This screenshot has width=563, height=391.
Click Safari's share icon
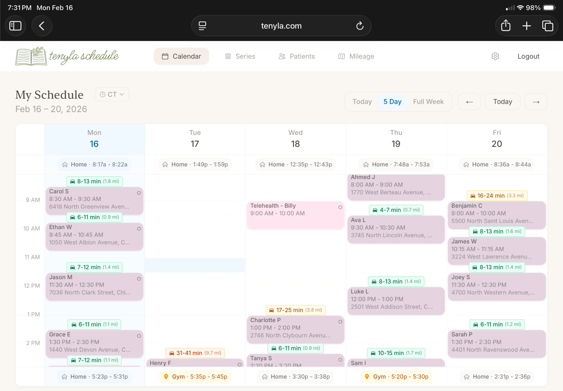click(505, 26)
